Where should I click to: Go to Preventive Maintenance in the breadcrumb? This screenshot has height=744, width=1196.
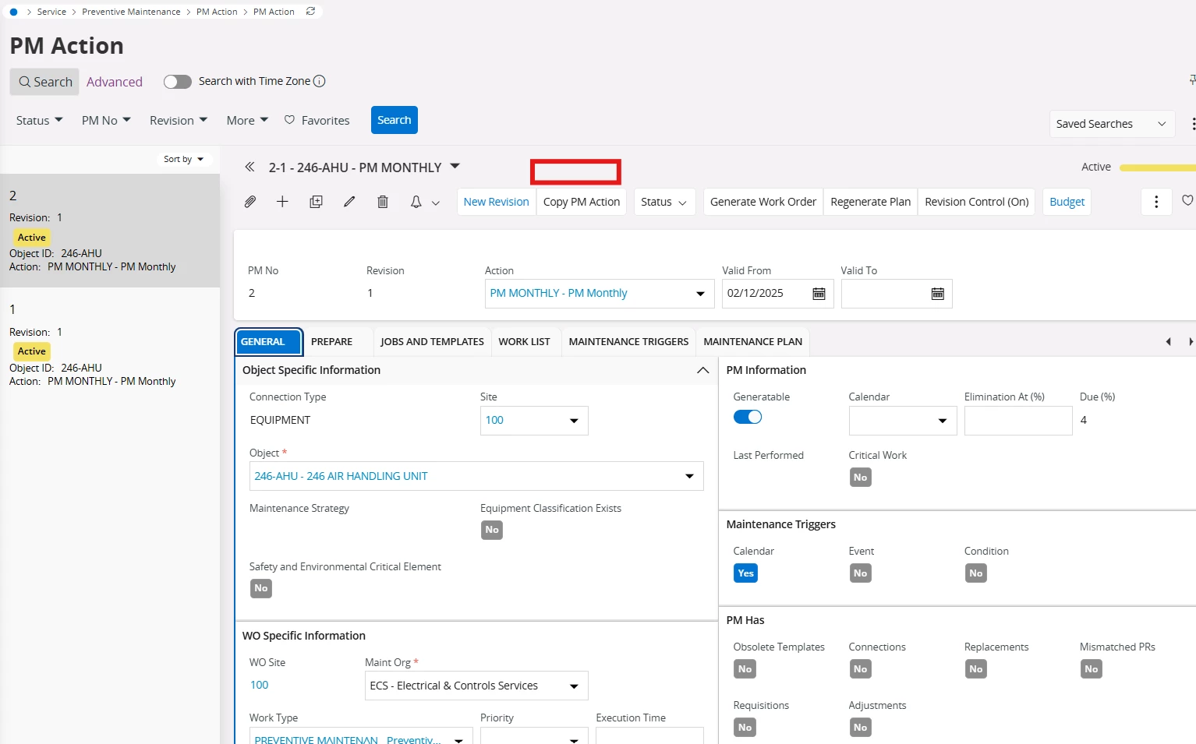[131, 12]
